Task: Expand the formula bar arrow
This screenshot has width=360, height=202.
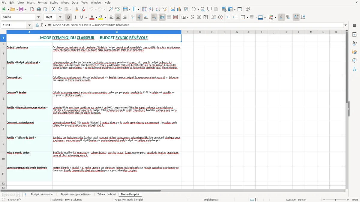Action: click(x=346, y=25)
